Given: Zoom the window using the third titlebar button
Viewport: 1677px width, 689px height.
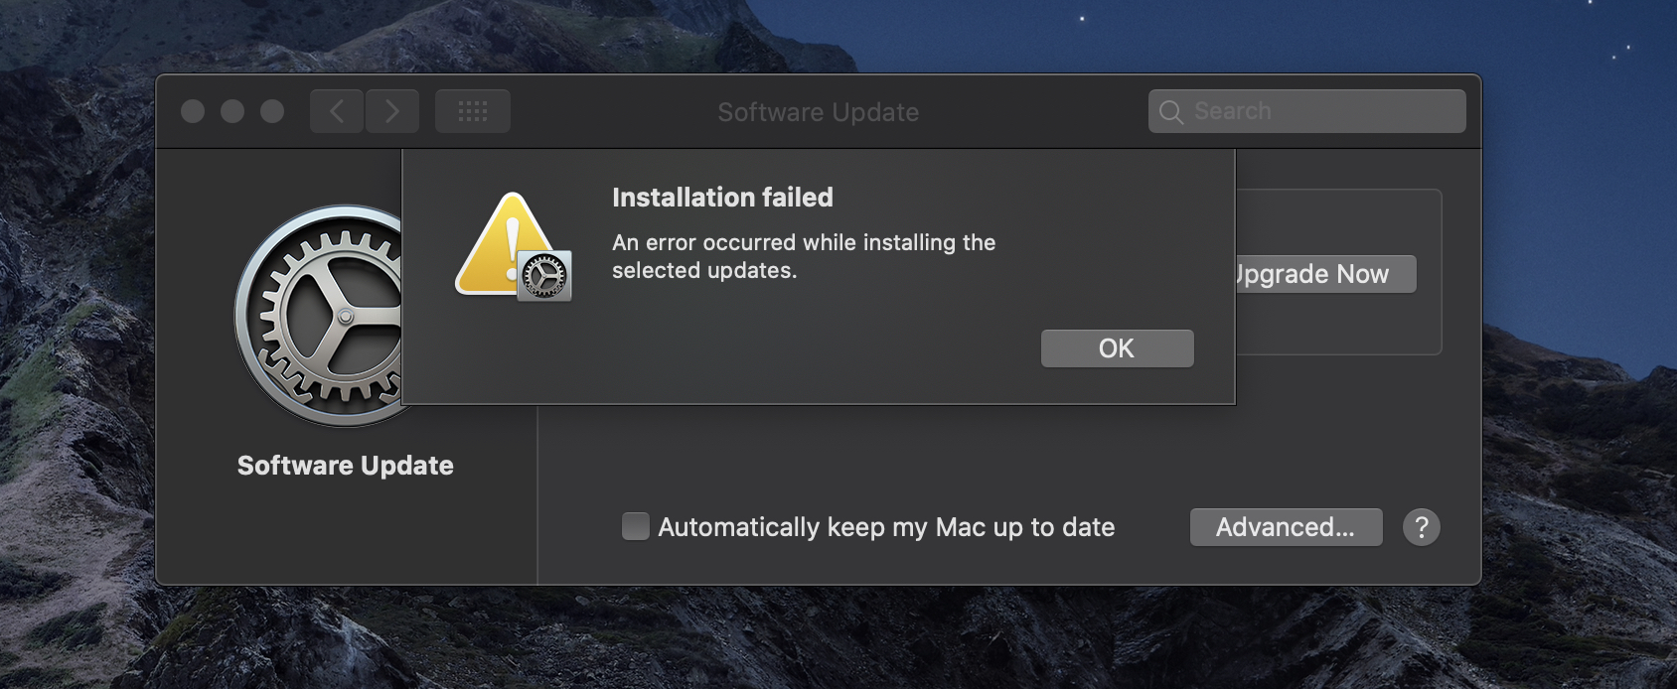Looking at the screenshot, I should click(272, 111).
